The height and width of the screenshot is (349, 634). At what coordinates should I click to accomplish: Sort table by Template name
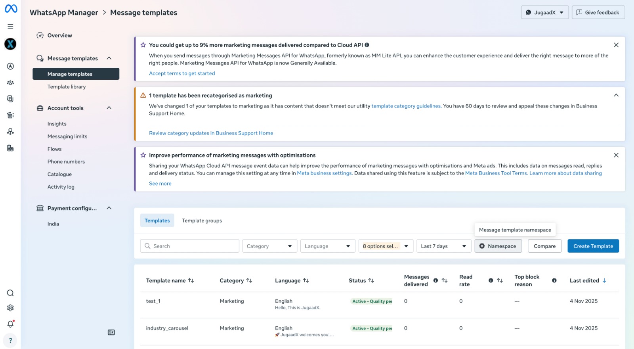(191, 280)
